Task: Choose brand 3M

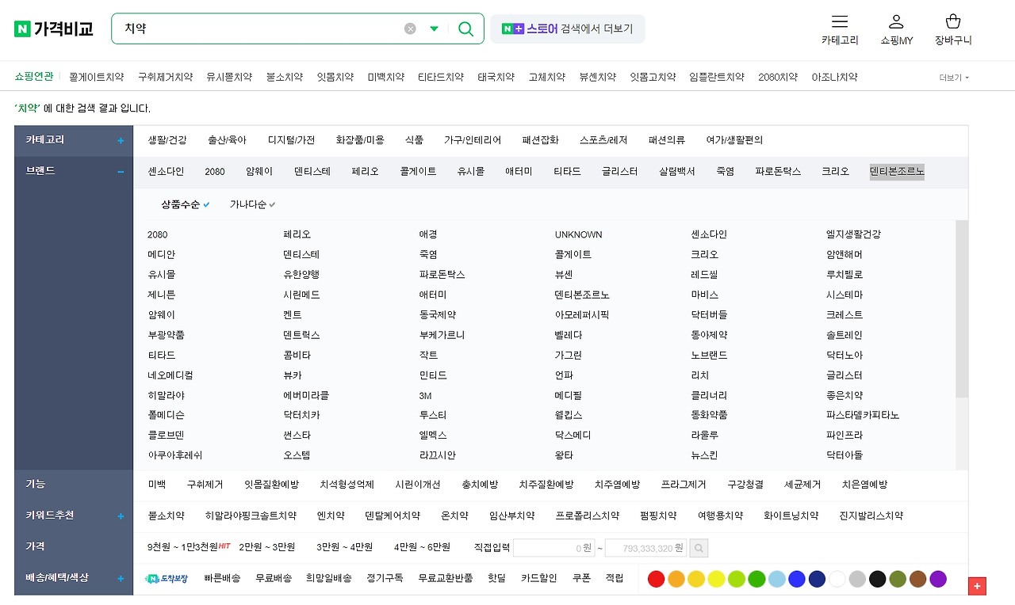Action: point(426,395)
